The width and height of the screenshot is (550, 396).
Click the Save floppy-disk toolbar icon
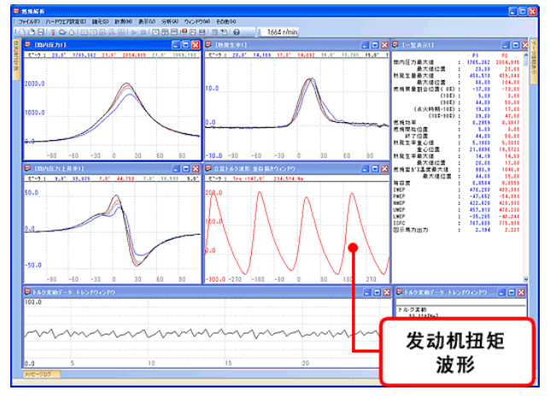point(41,32)
